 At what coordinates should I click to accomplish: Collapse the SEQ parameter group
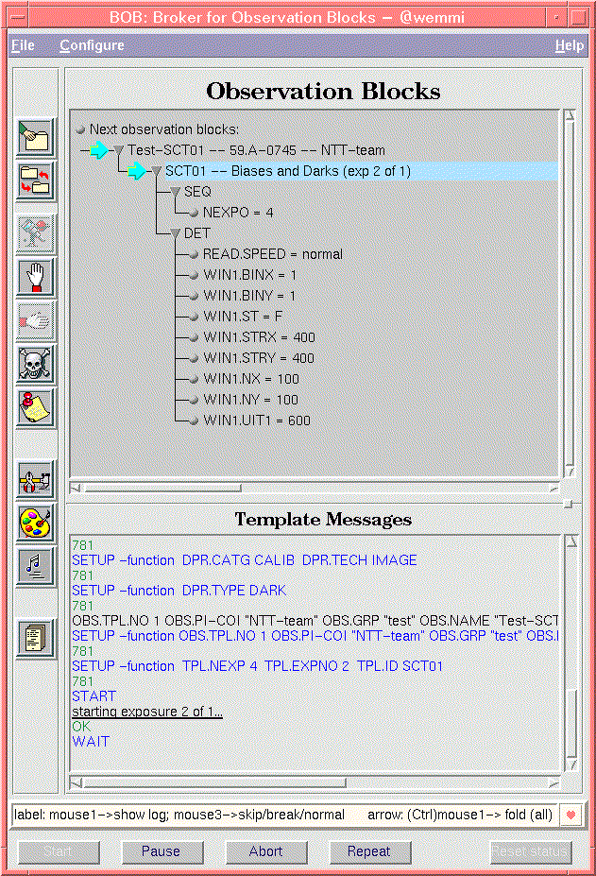pyautogui.click(x=176, y=192)
